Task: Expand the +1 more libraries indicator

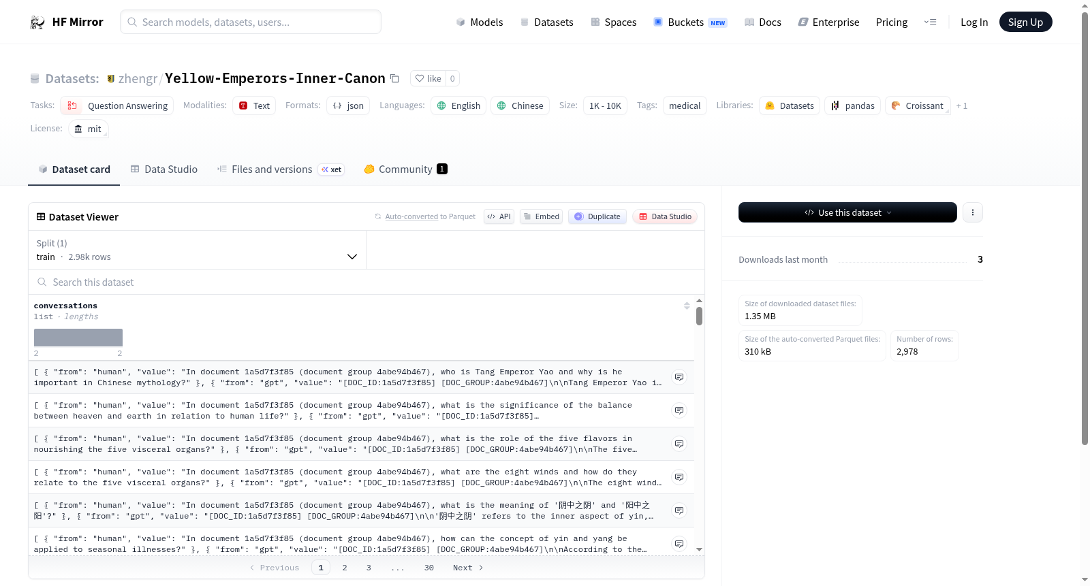Action: click(962, 105)
